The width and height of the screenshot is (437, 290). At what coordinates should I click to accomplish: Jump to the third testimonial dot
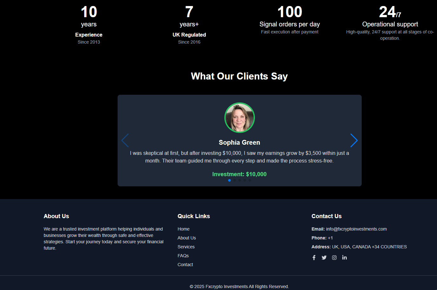240,180
